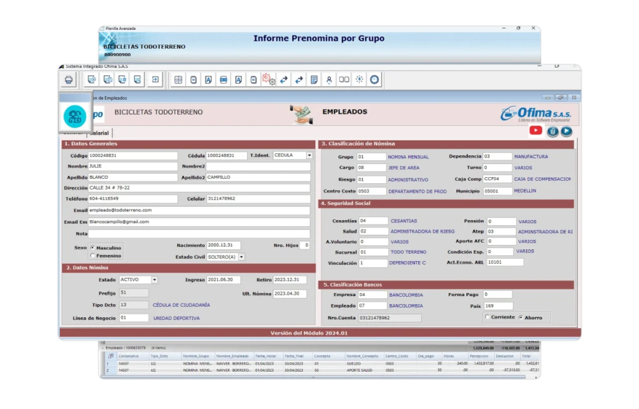Click the Retiro date field
Screen dimensions: 639x409
(290, 280)
